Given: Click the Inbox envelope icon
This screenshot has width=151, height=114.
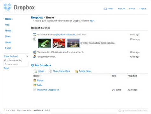Looking at the screenshot, I should click(x=105, y=9).
